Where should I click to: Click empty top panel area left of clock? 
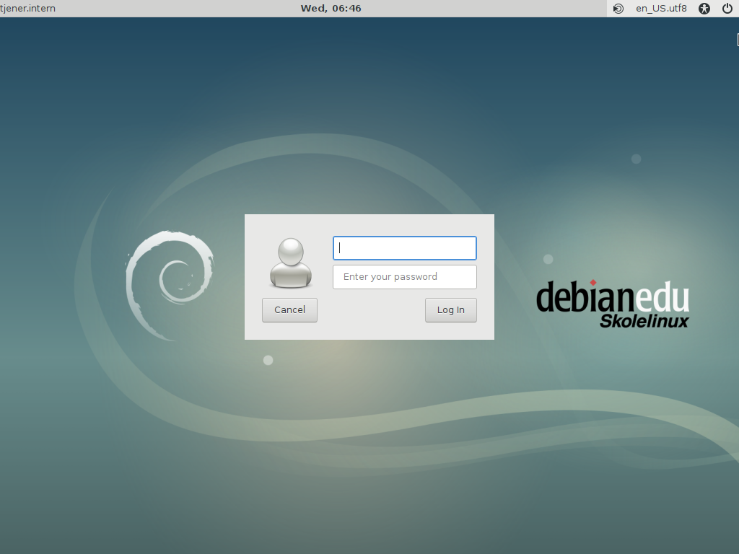point(180,9)
